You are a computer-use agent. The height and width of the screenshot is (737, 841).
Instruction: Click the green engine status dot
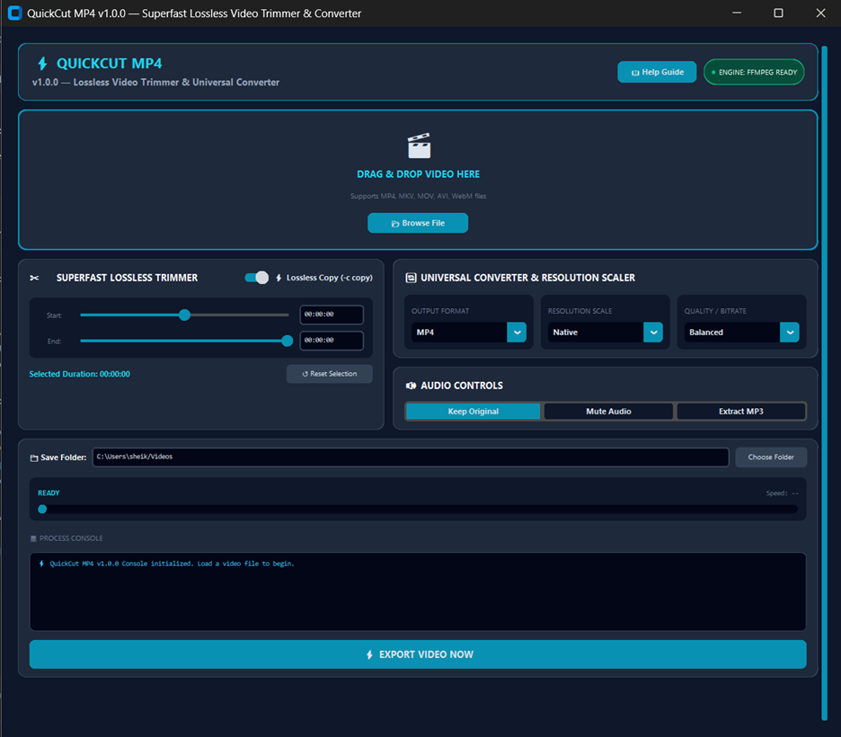713,73
